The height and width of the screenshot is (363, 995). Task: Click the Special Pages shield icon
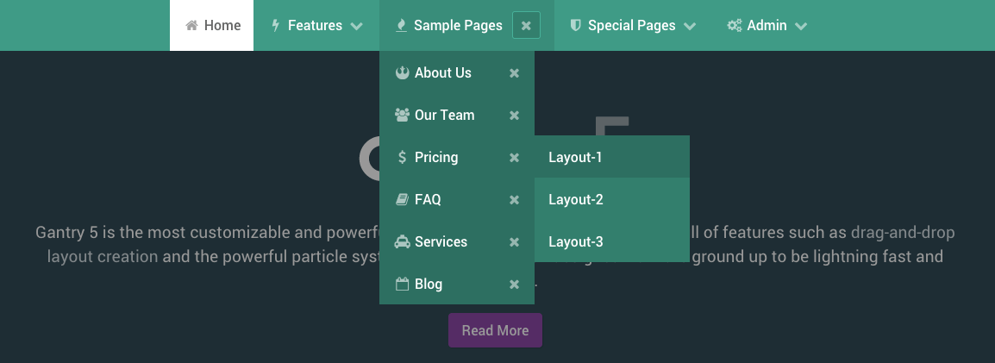576,26
